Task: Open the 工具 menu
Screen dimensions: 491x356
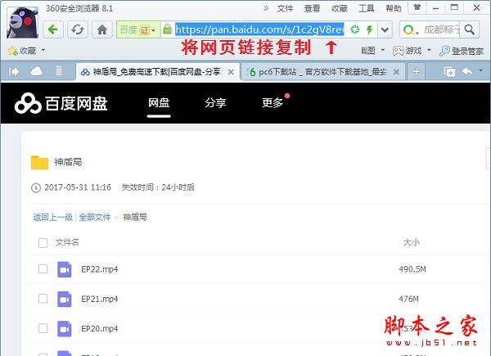Action: pyautogui.click(x=367, y=8)
